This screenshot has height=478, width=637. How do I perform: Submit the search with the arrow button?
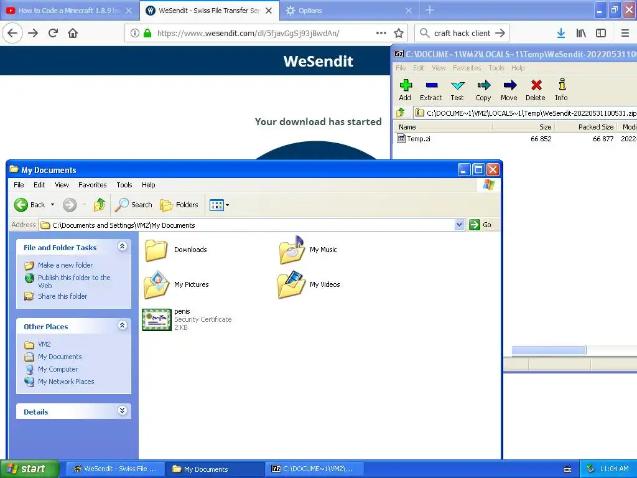500,33
